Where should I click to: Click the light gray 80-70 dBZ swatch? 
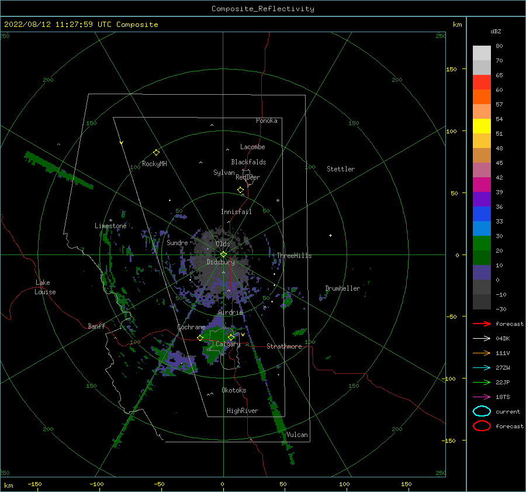[x=482, y=53]
